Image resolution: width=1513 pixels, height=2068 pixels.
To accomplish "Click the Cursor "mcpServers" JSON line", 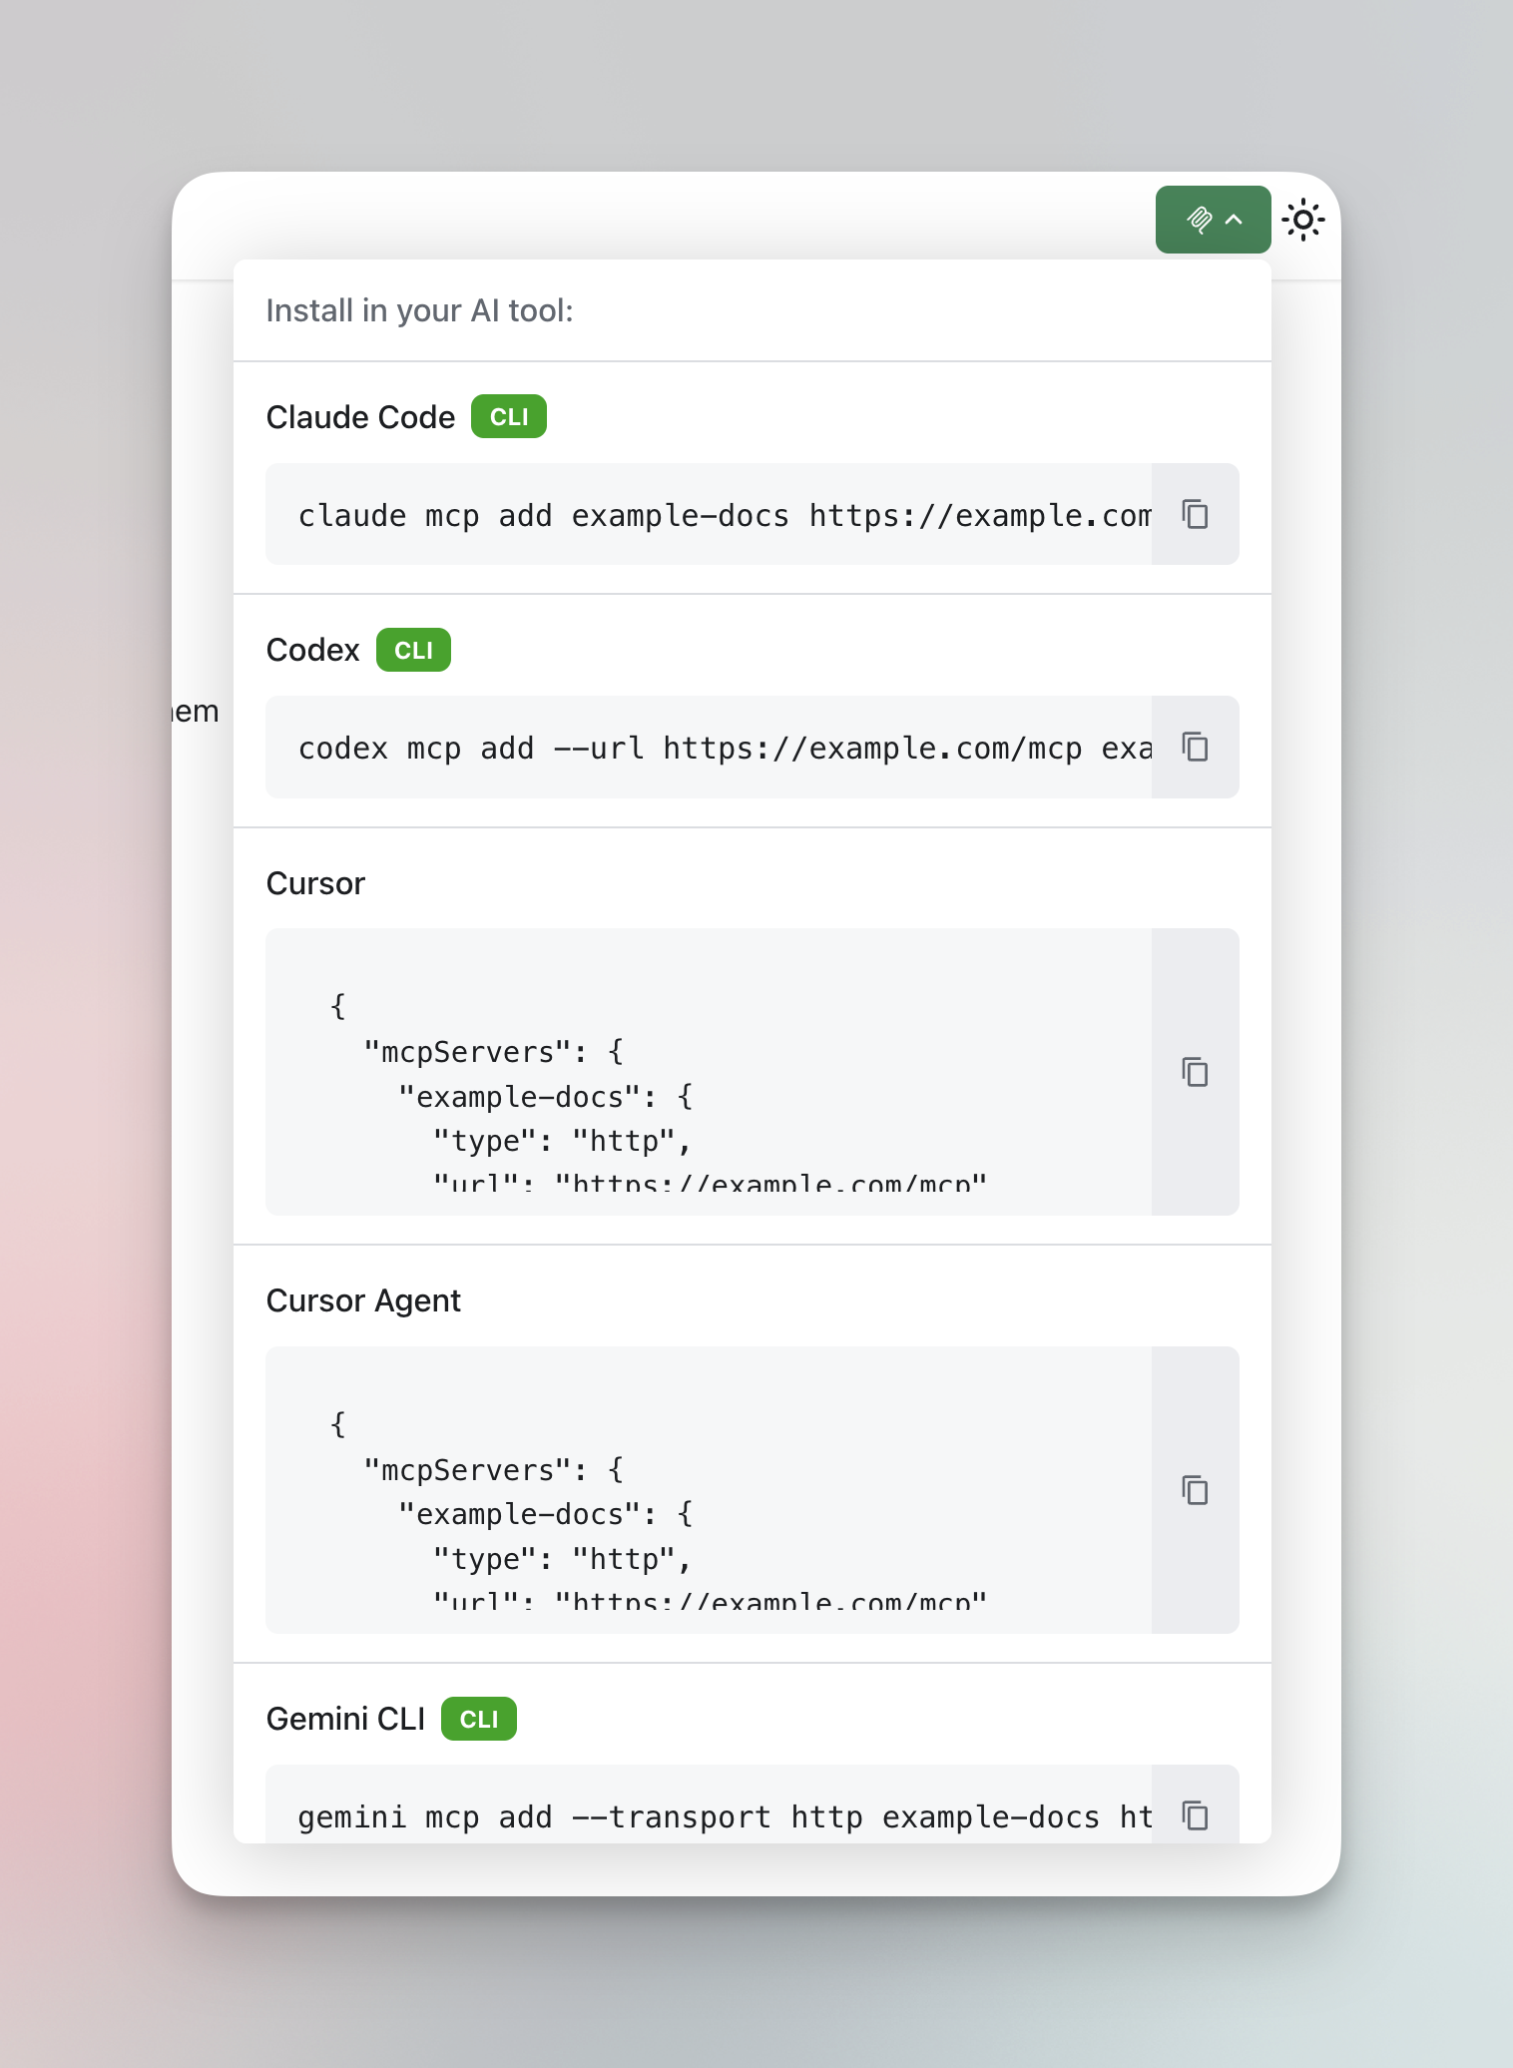I will pyautogui.click(x=494, y=1052).
